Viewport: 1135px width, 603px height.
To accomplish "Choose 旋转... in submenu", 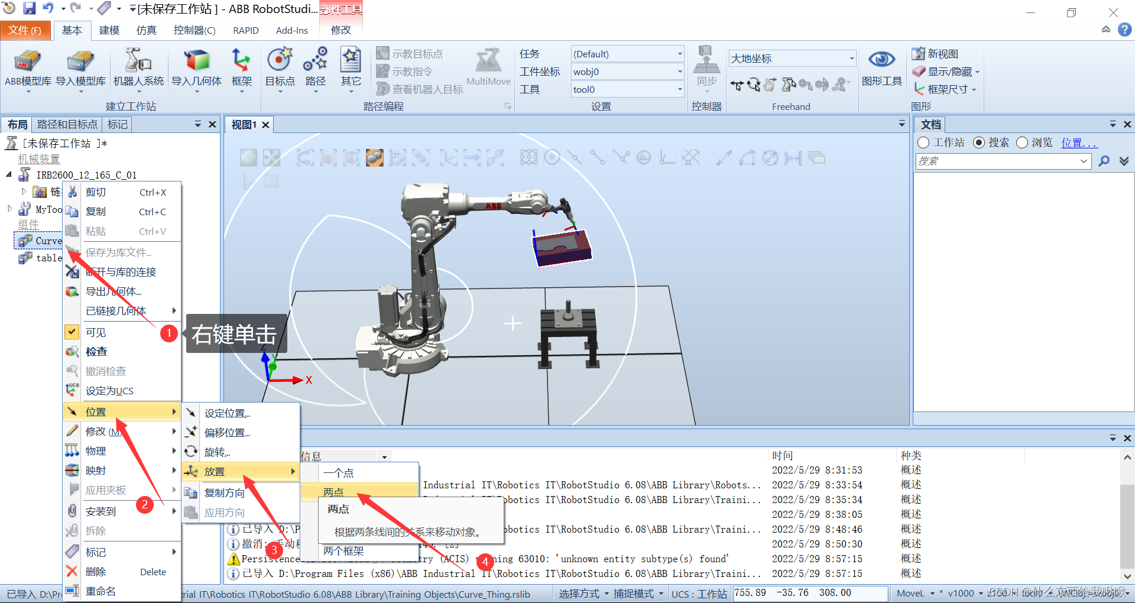I will pyautogui.click(x=241, y=452).
